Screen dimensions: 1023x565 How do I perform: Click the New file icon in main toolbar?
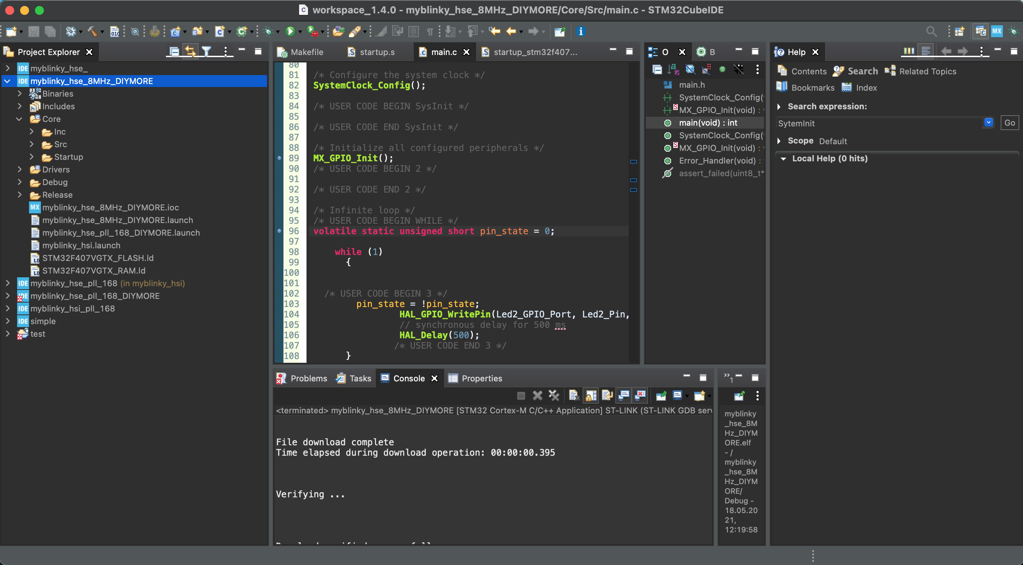(11, 31)
